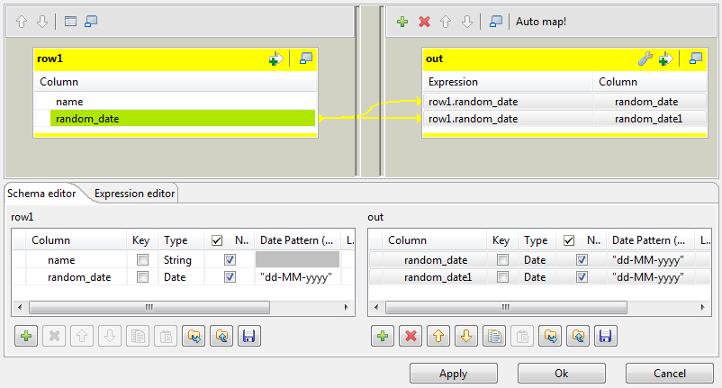Toggle Nullable checkbox for out random_date1 column

click(x=582, y=277)
